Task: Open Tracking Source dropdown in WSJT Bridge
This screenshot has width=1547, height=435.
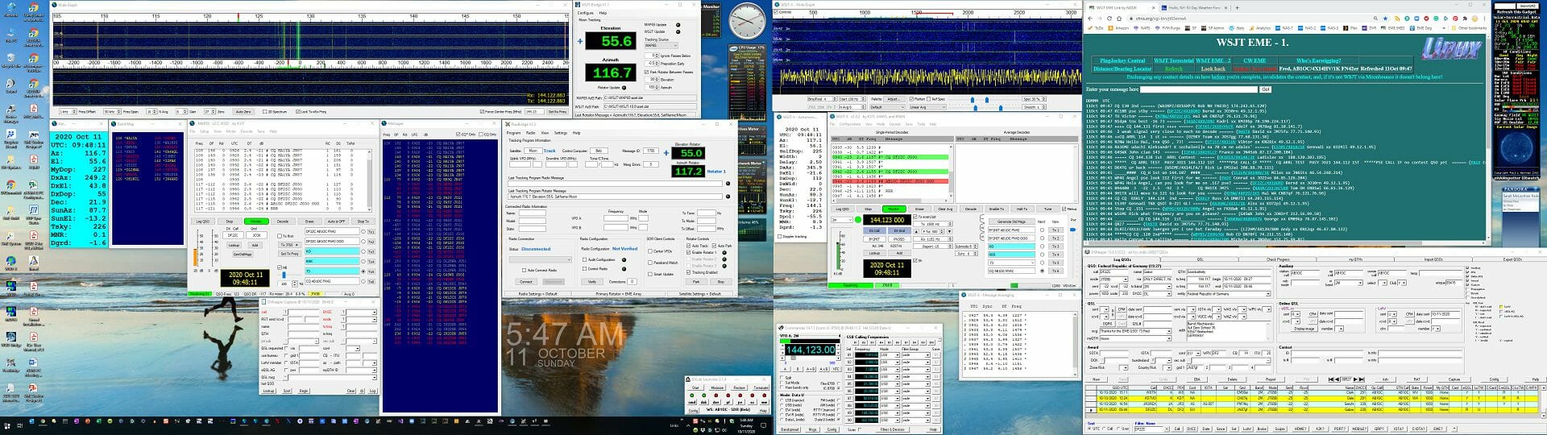Action: (x=662, y=45)
